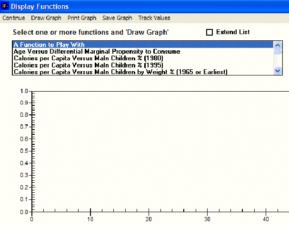The width and height of the screenshot is (289, 225).
Task: Click the function list scrollbar thumb
Action: coord(278,51)
